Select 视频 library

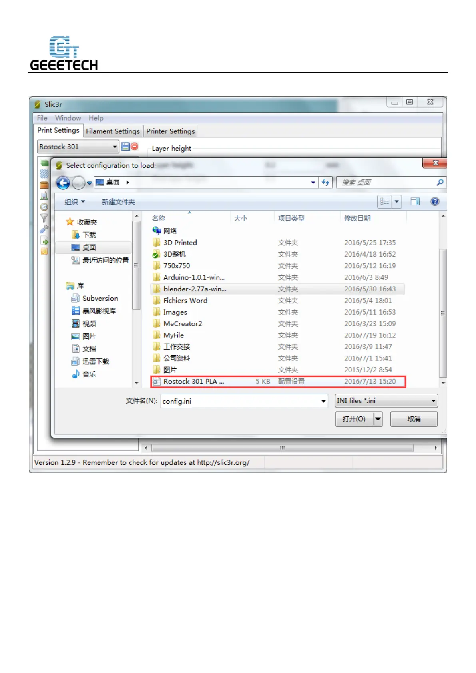click(84, 324)
